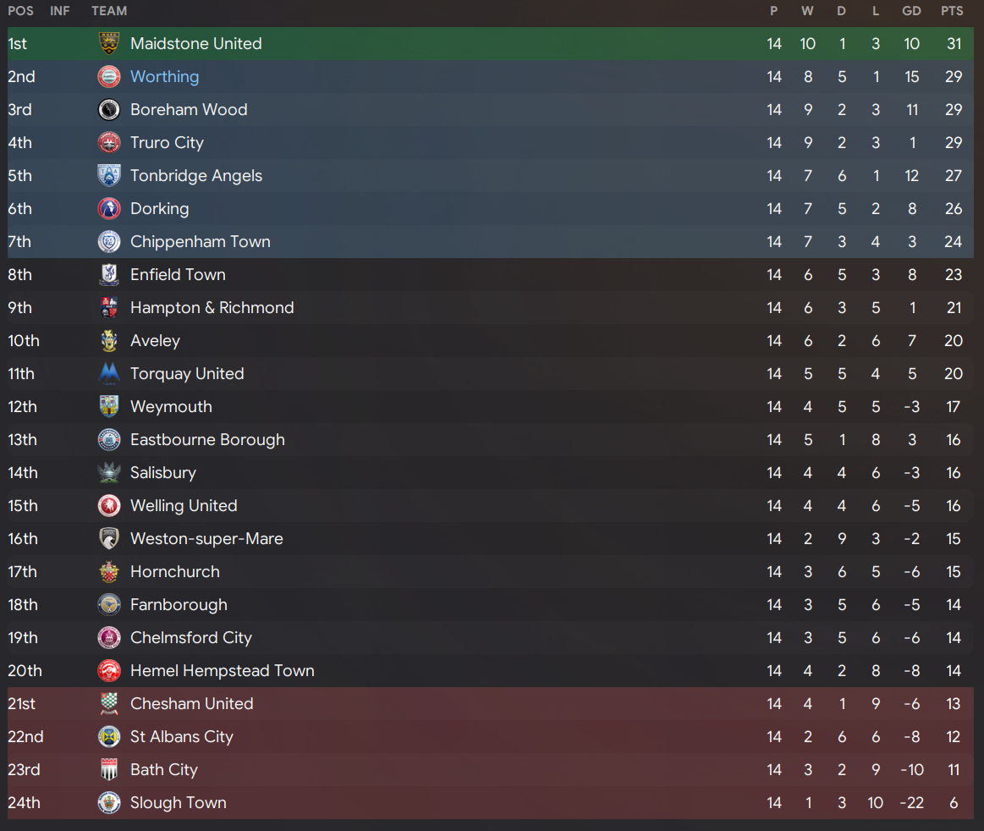Select the Truro City badge
984x831 pixels.
point(109,142)
